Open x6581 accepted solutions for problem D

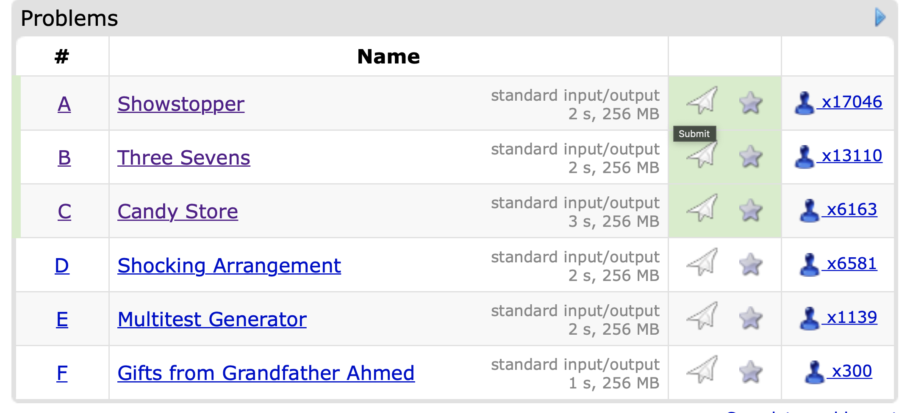point(852,264)
